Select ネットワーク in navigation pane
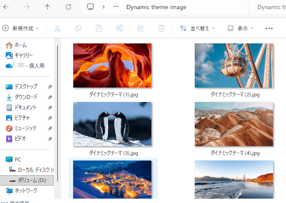The image size is (286, 203). pyautogui.click(x=21, y=191)
